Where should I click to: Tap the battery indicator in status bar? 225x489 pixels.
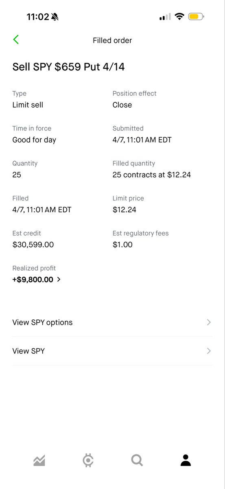196,17
